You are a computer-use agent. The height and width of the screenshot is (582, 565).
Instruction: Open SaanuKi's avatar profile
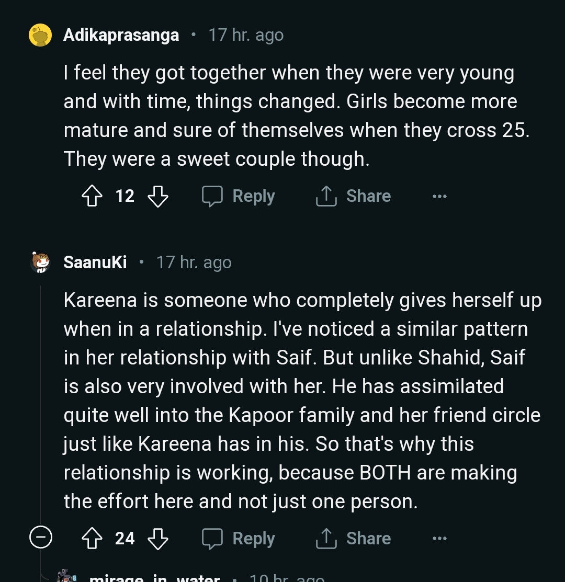point(40,263)
